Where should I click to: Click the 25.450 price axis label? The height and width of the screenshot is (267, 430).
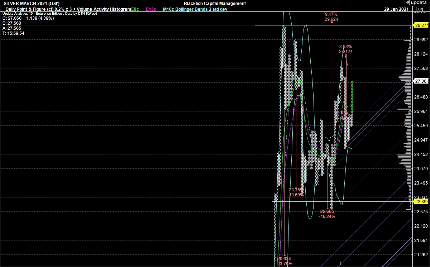[421, 125]
